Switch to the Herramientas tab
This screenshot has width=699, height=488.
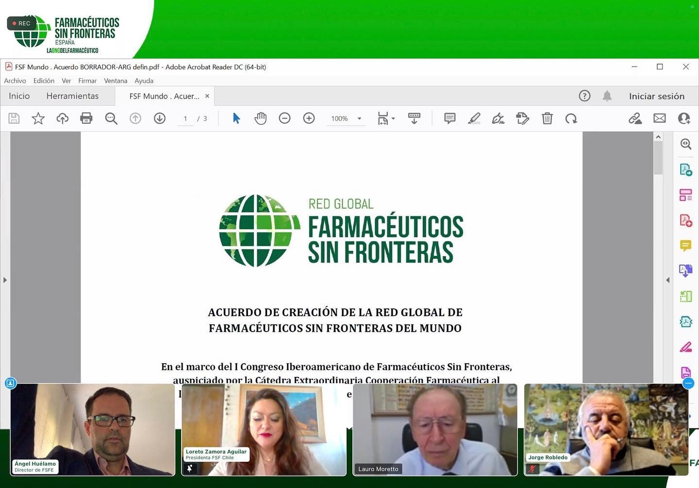point(72,96)
